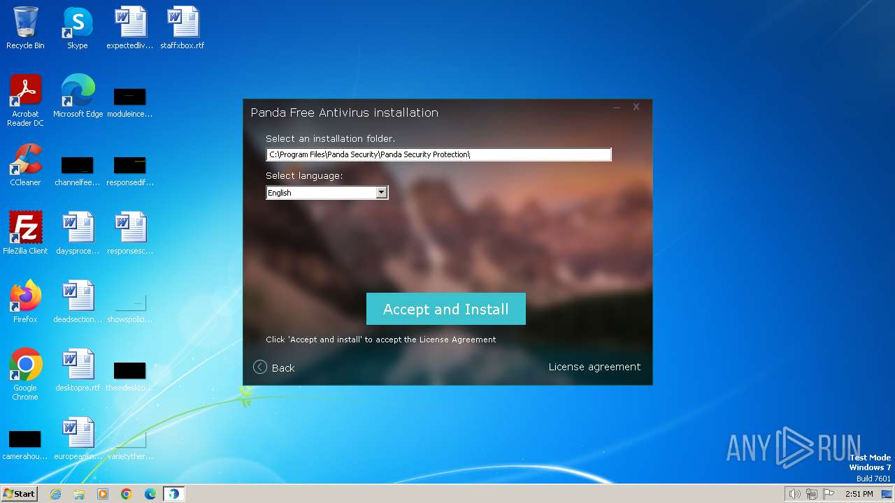Click the installation folder path field

438,154
